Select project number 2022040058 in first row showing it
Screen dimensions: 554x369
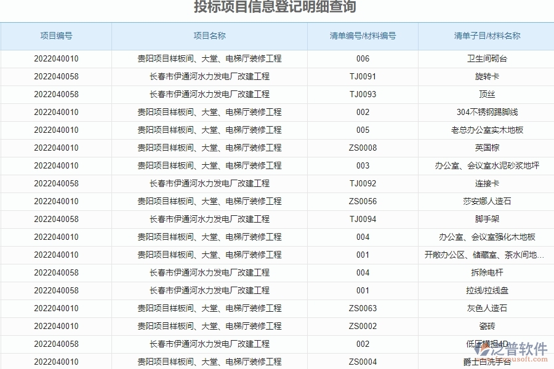(x=55, y=77)
